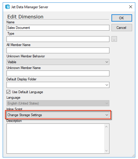Click the Unknown Member Behavior label
The height and width of the screenshot is (159, 138).
click(26, 56)
